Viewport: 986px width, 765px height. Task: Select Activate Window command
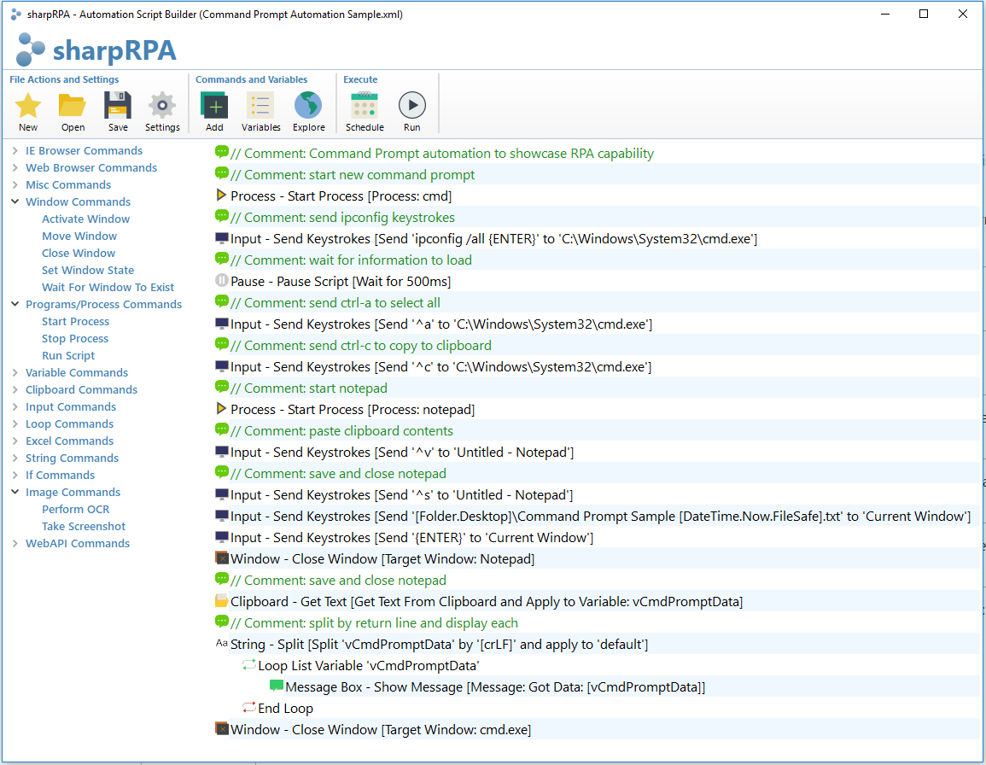point(85,219)
